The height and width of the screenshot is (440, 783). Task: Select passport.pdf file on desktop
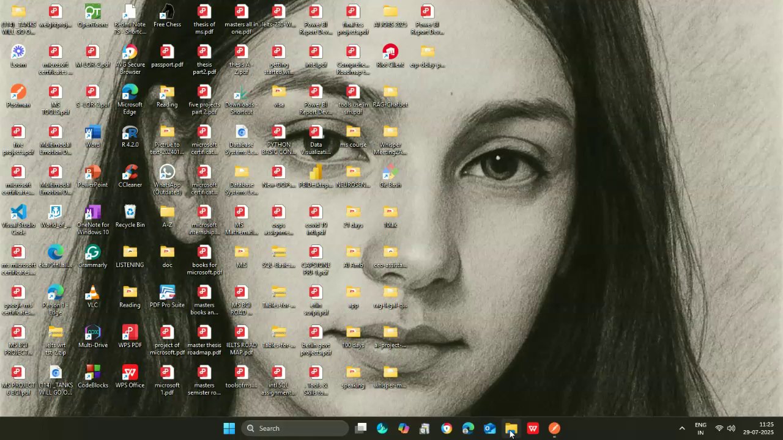(x=167, y=53)
